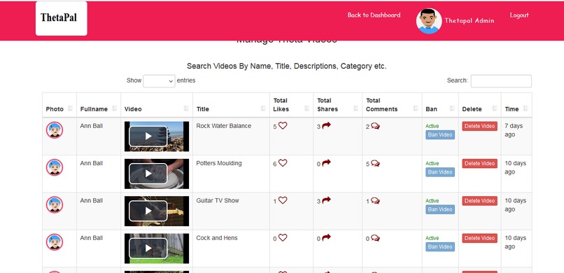Click the Potters Moulding title text

coord(219,163)
